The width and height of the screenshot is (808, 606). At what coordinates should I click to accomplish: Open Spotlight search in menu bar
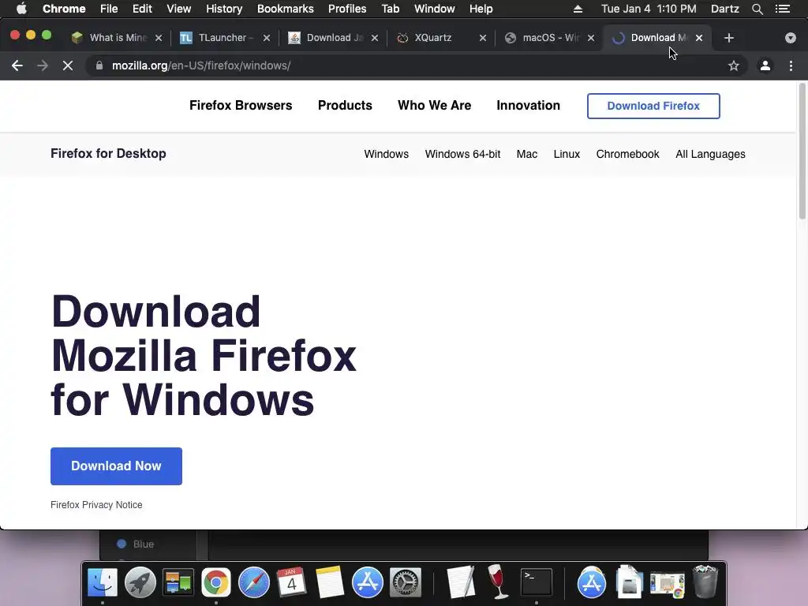(x=757, y=9)
